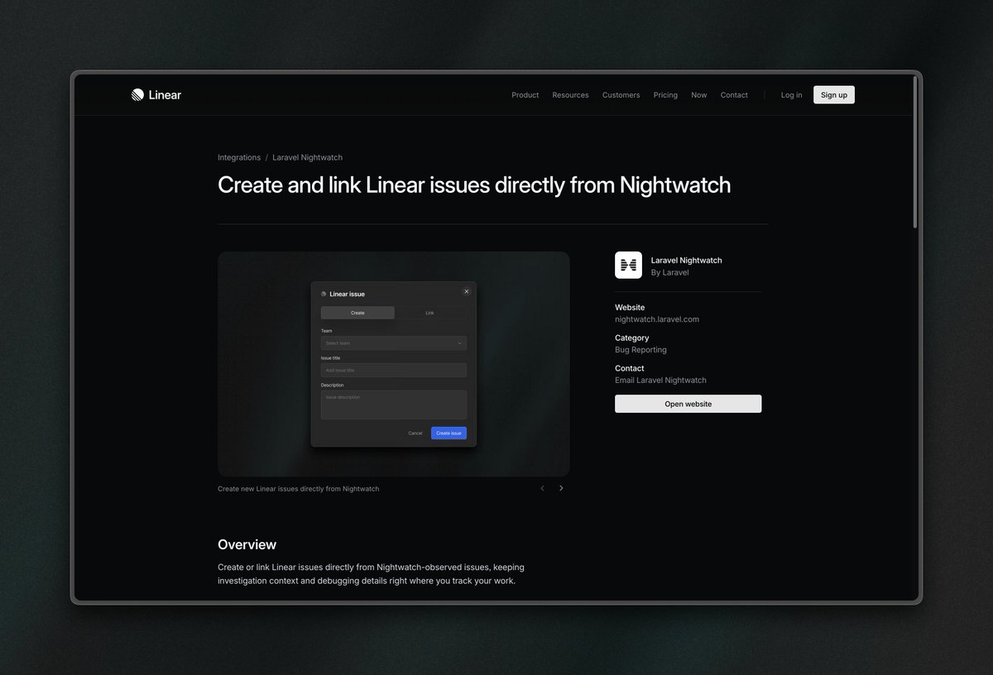Click the Linear logo in the navbar

(156, 94)
